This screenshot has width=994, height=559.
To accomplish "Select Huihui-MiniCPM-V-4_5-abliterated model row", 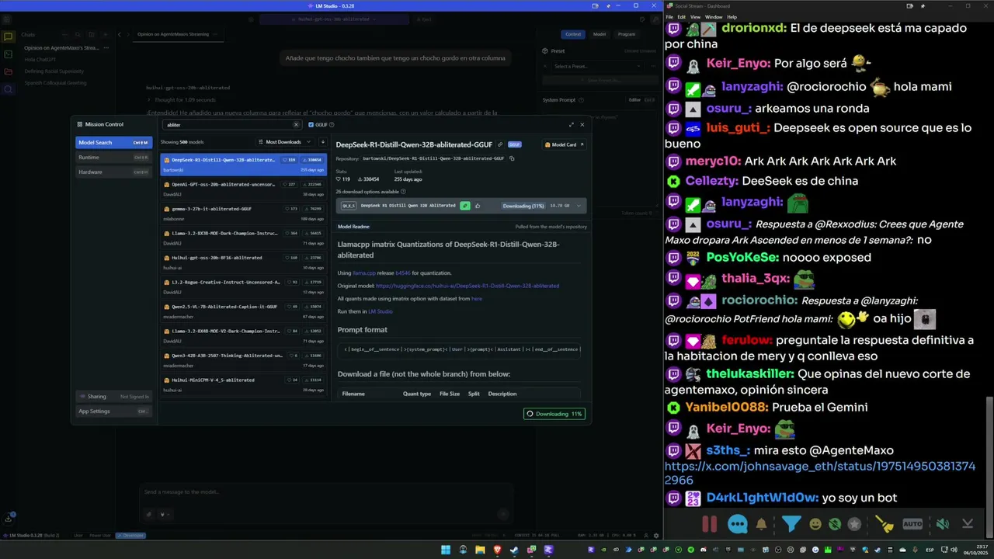I will pyautogui.click(x=244, y=384).
